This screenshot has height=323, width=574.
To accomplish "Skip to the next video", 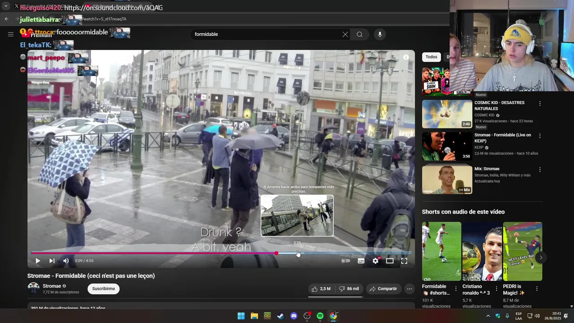I will pyautogui.click(x=52, y=261).
